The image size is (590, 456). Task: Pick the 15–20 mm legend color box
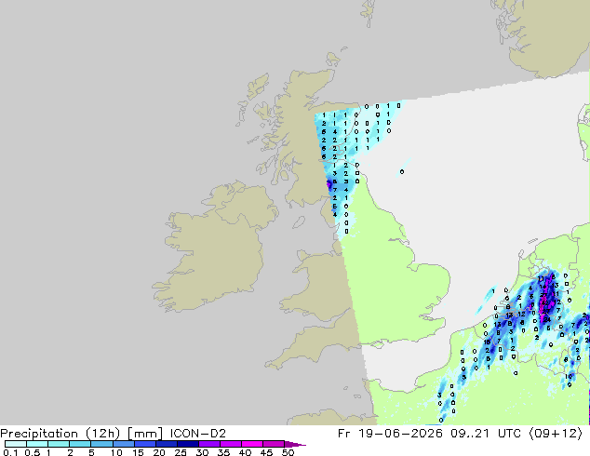click(x=145, y=444)
